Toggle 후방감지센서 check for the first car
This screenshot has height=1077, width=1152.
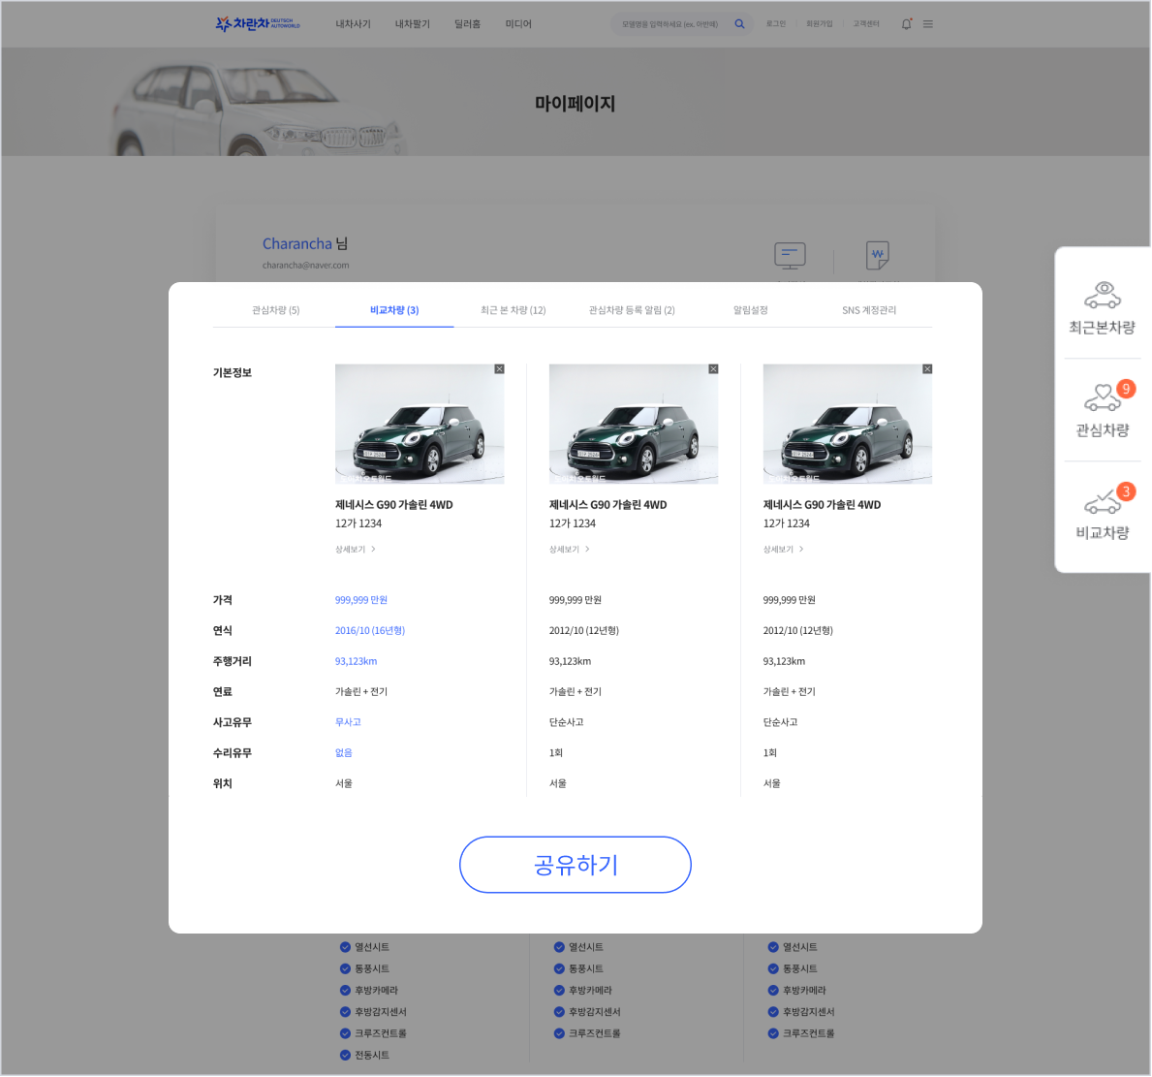click(x=345, y=1012)
